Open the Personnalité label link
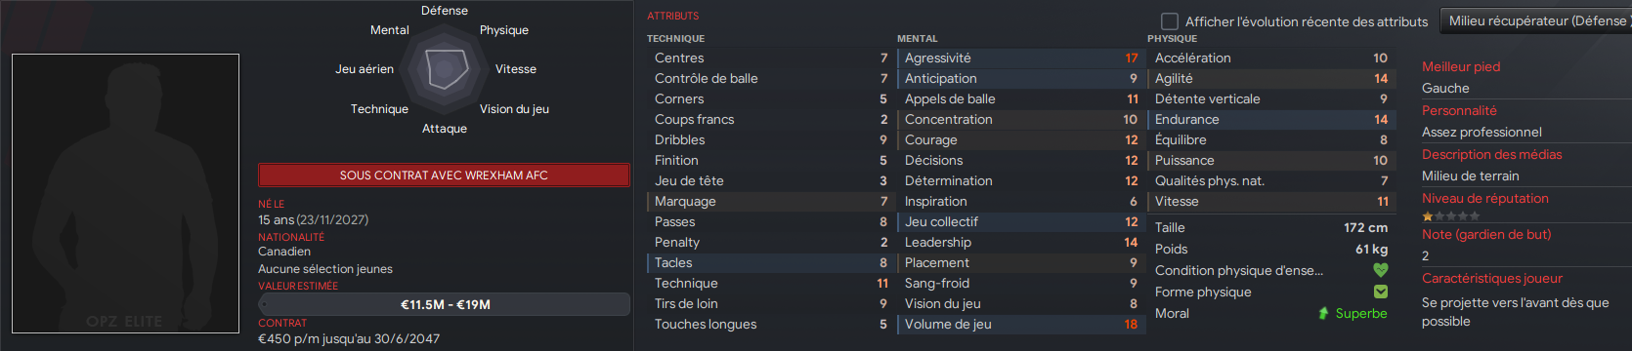The width and height of the screenshot is (1632, 351). [1459, 110]
